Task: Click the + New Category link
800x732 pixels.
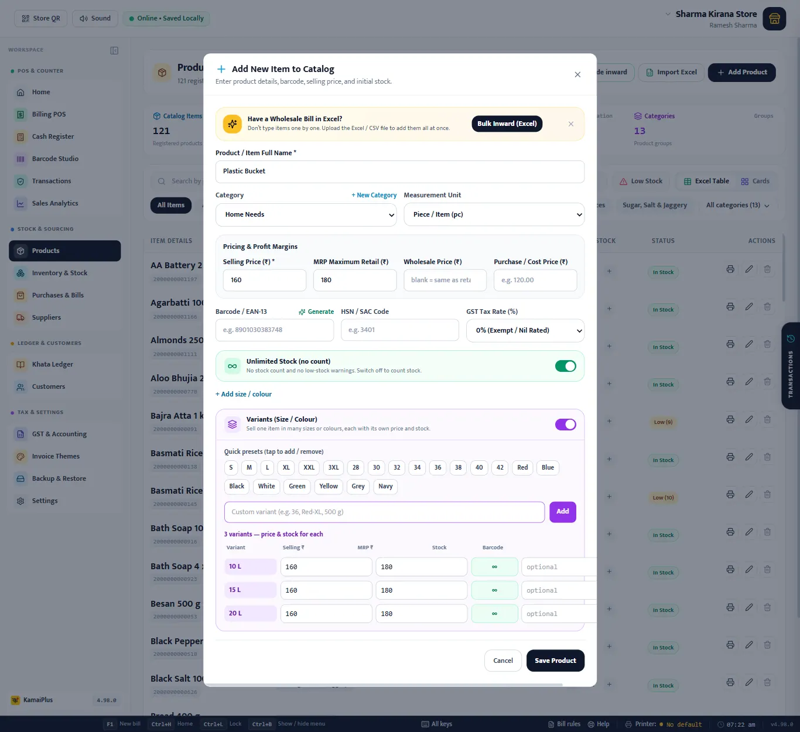Action: [x=374, y=195]
